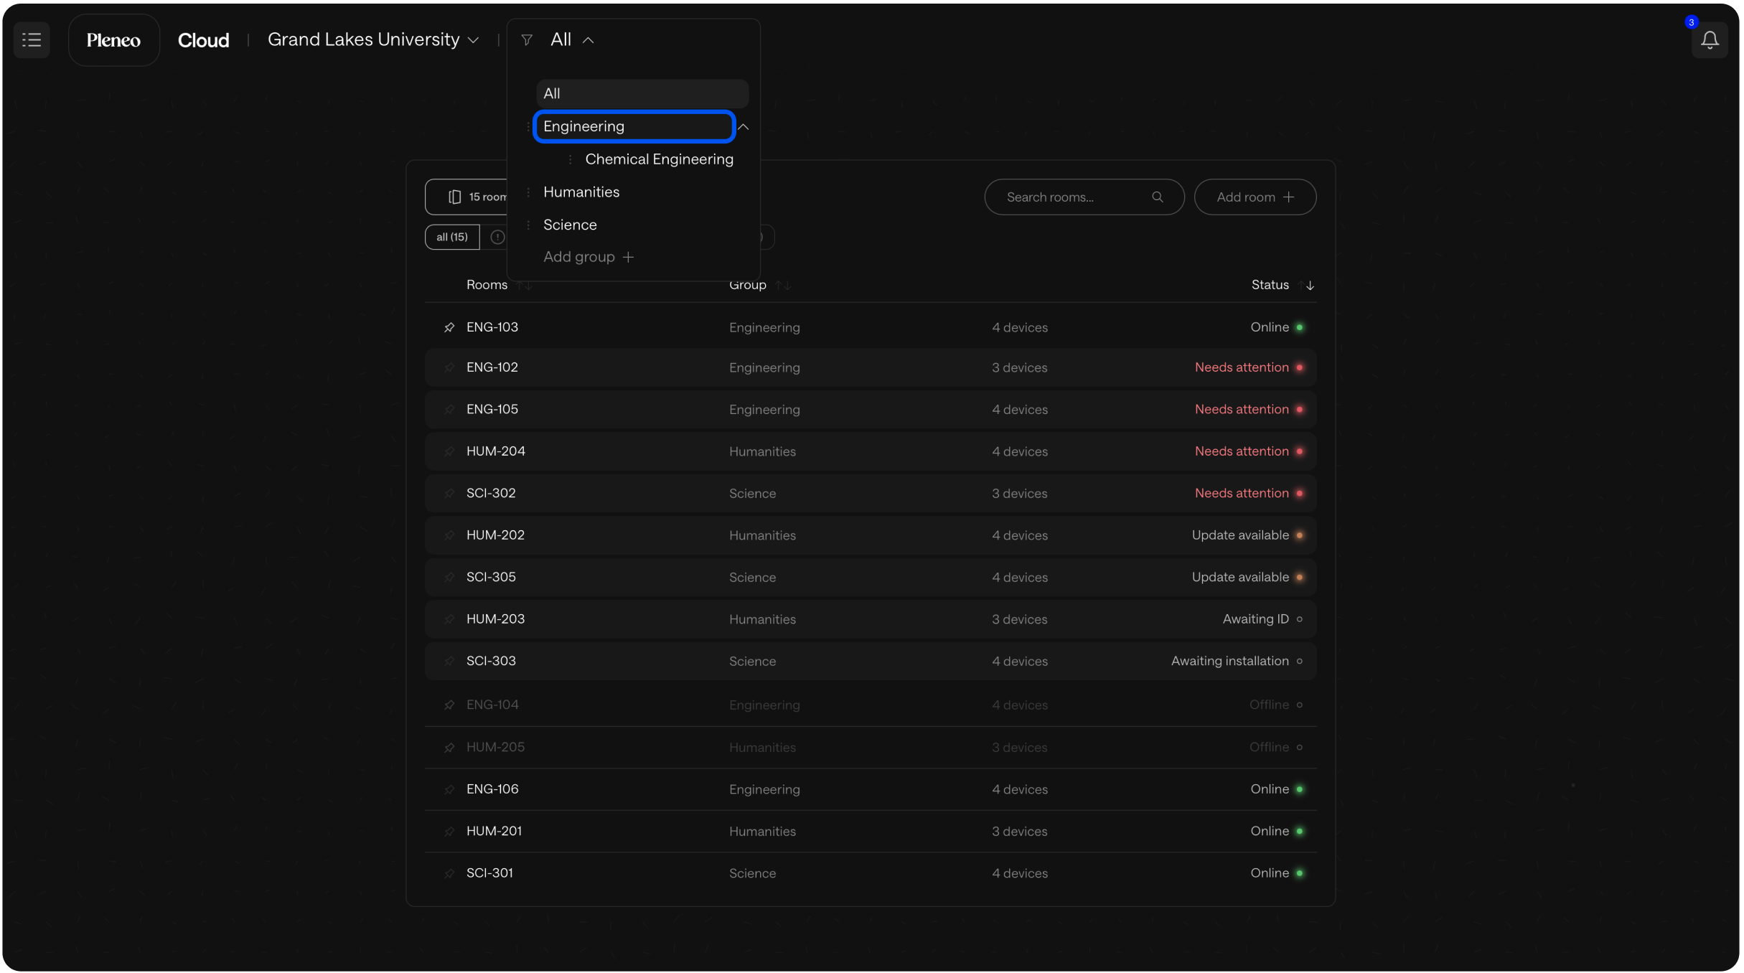Toggle pin on ENG-104 room
The width and height of the screenshot is (1744, 973).
coord(449,705)
